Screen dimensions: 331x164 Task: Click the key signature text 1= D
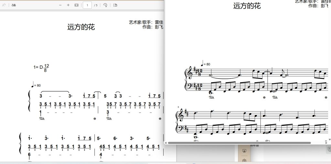38,67
